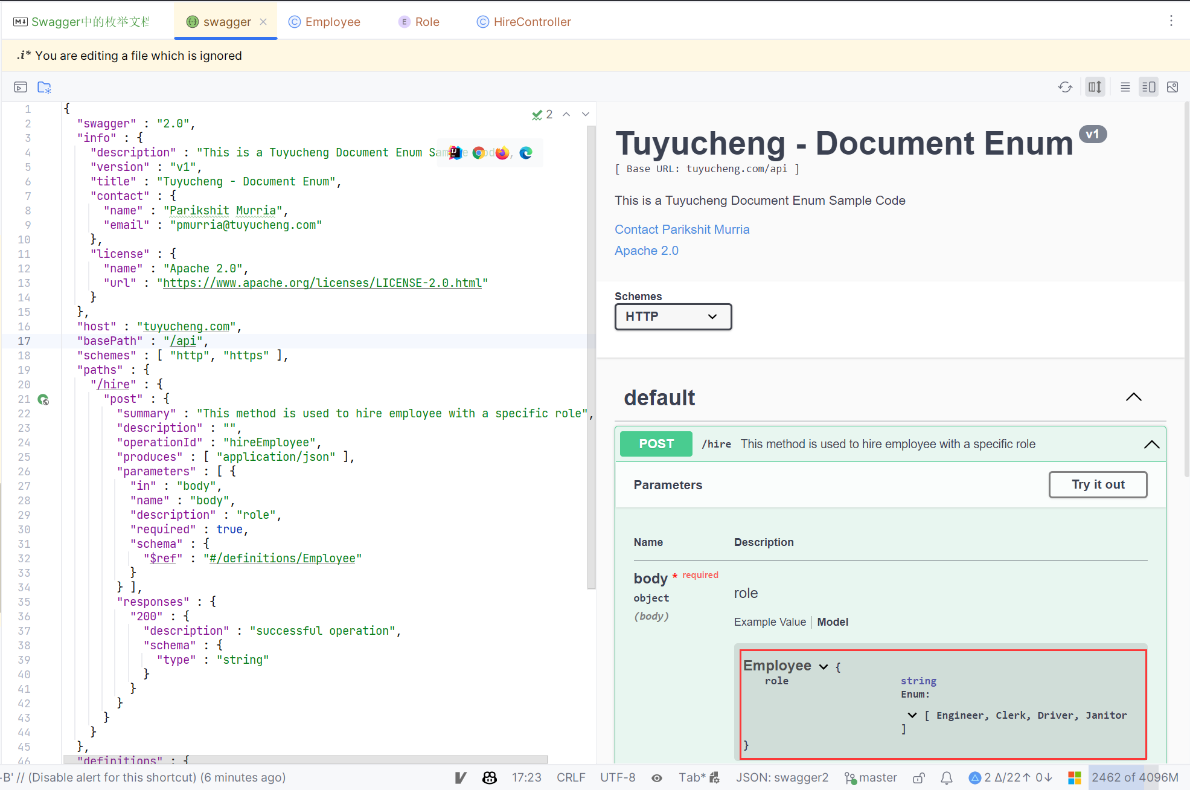Select the Model view tab
The width and height of the screenshot is (1190, 790).
click(x=833, y=622)
